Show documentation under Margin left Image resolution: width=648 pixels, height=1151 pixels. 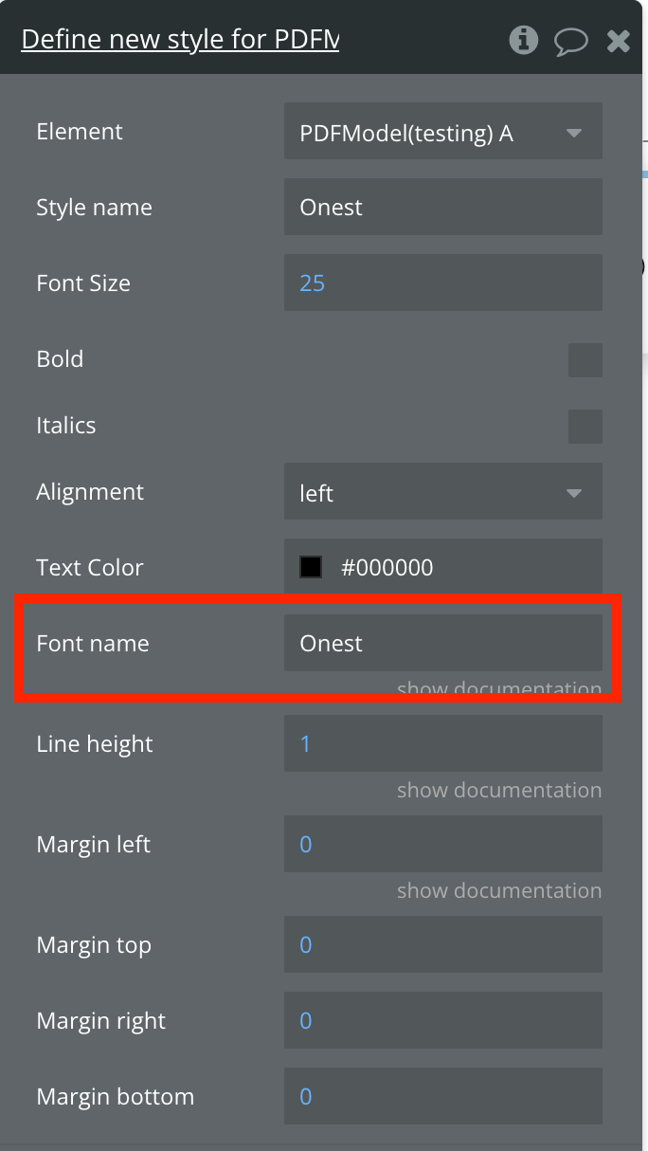(x=499, y=890)
